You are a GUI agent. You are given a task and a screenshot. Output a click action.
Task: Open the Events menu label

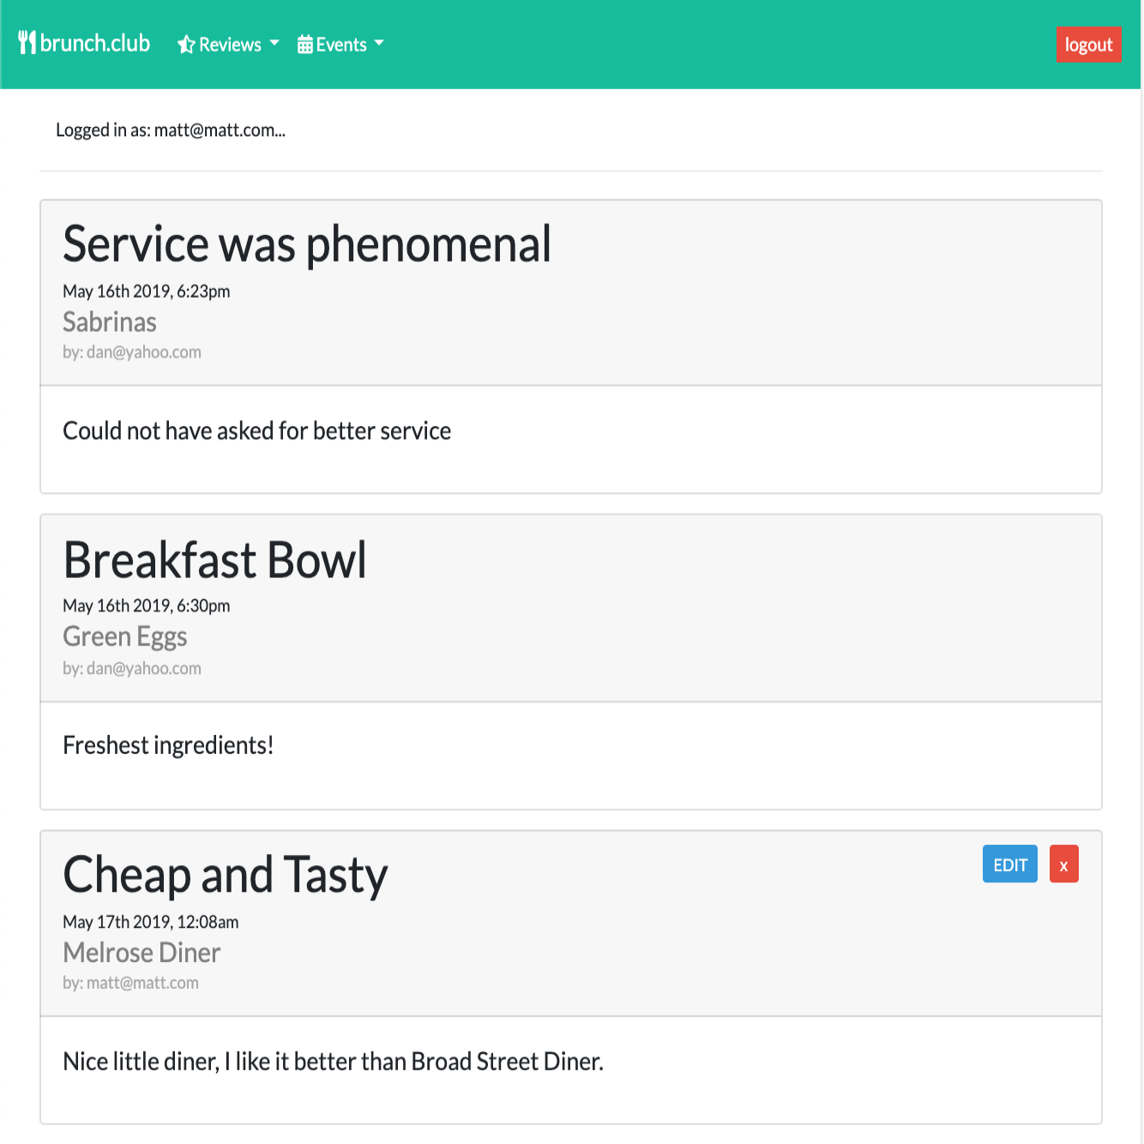341,45
